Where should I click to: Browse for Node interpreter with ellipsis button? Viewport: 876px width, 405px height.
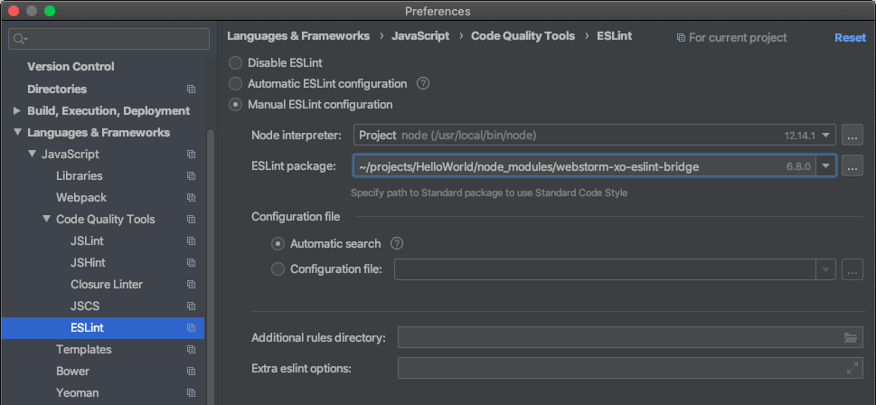[x=852, y=136]
